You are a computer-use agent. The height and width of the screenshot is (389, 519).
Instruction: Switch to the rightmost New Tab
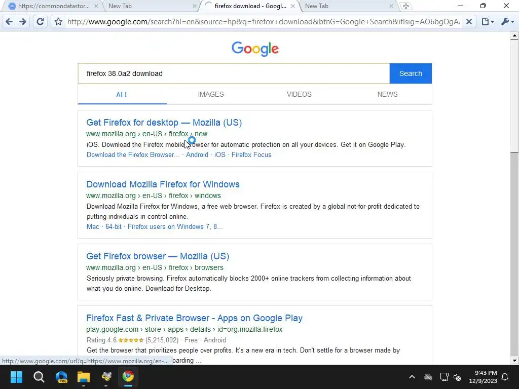(x=348, y=6)
